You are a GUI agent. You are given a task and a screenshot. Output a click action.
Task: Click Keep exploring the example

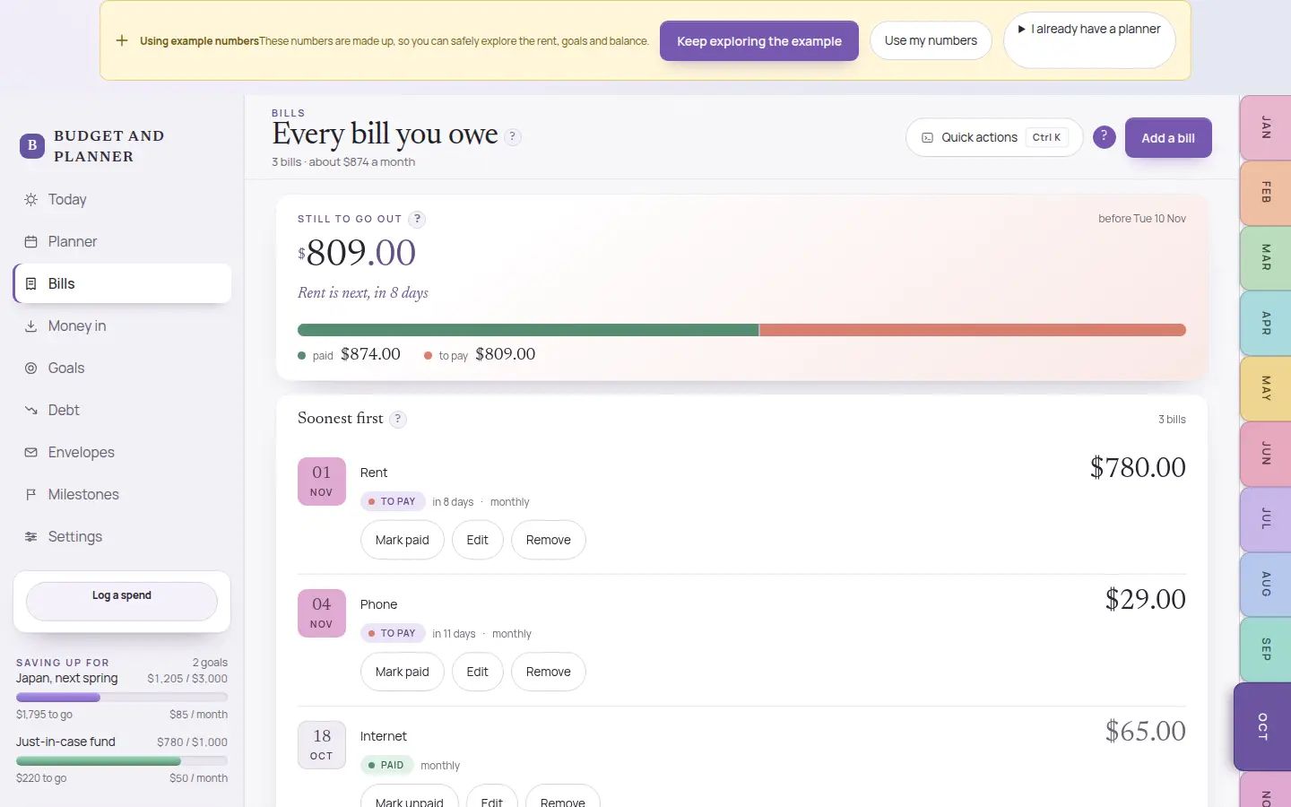(759, 41)
